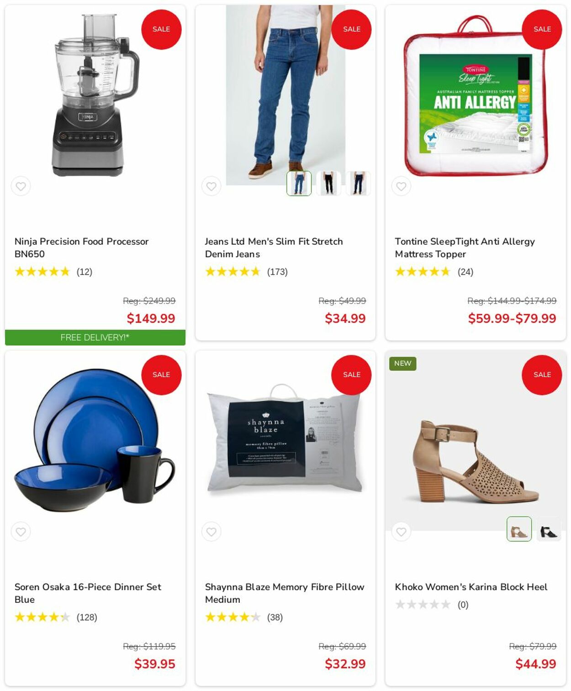Tap heart icon on Khoko Karina Block Heel
Screen dimensions: 571x691
(x=401, y=532)
